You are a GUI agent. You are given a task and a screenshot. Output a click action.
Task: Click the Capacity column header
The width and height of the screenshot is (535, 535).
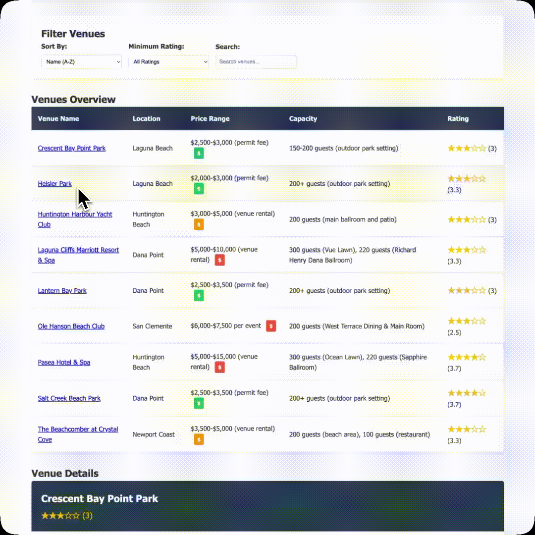click(303, 119)
